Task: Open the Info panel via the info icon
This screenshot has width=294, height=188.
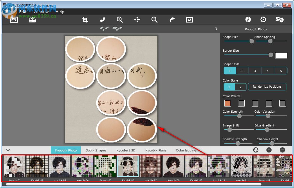Action: (248, 19)
